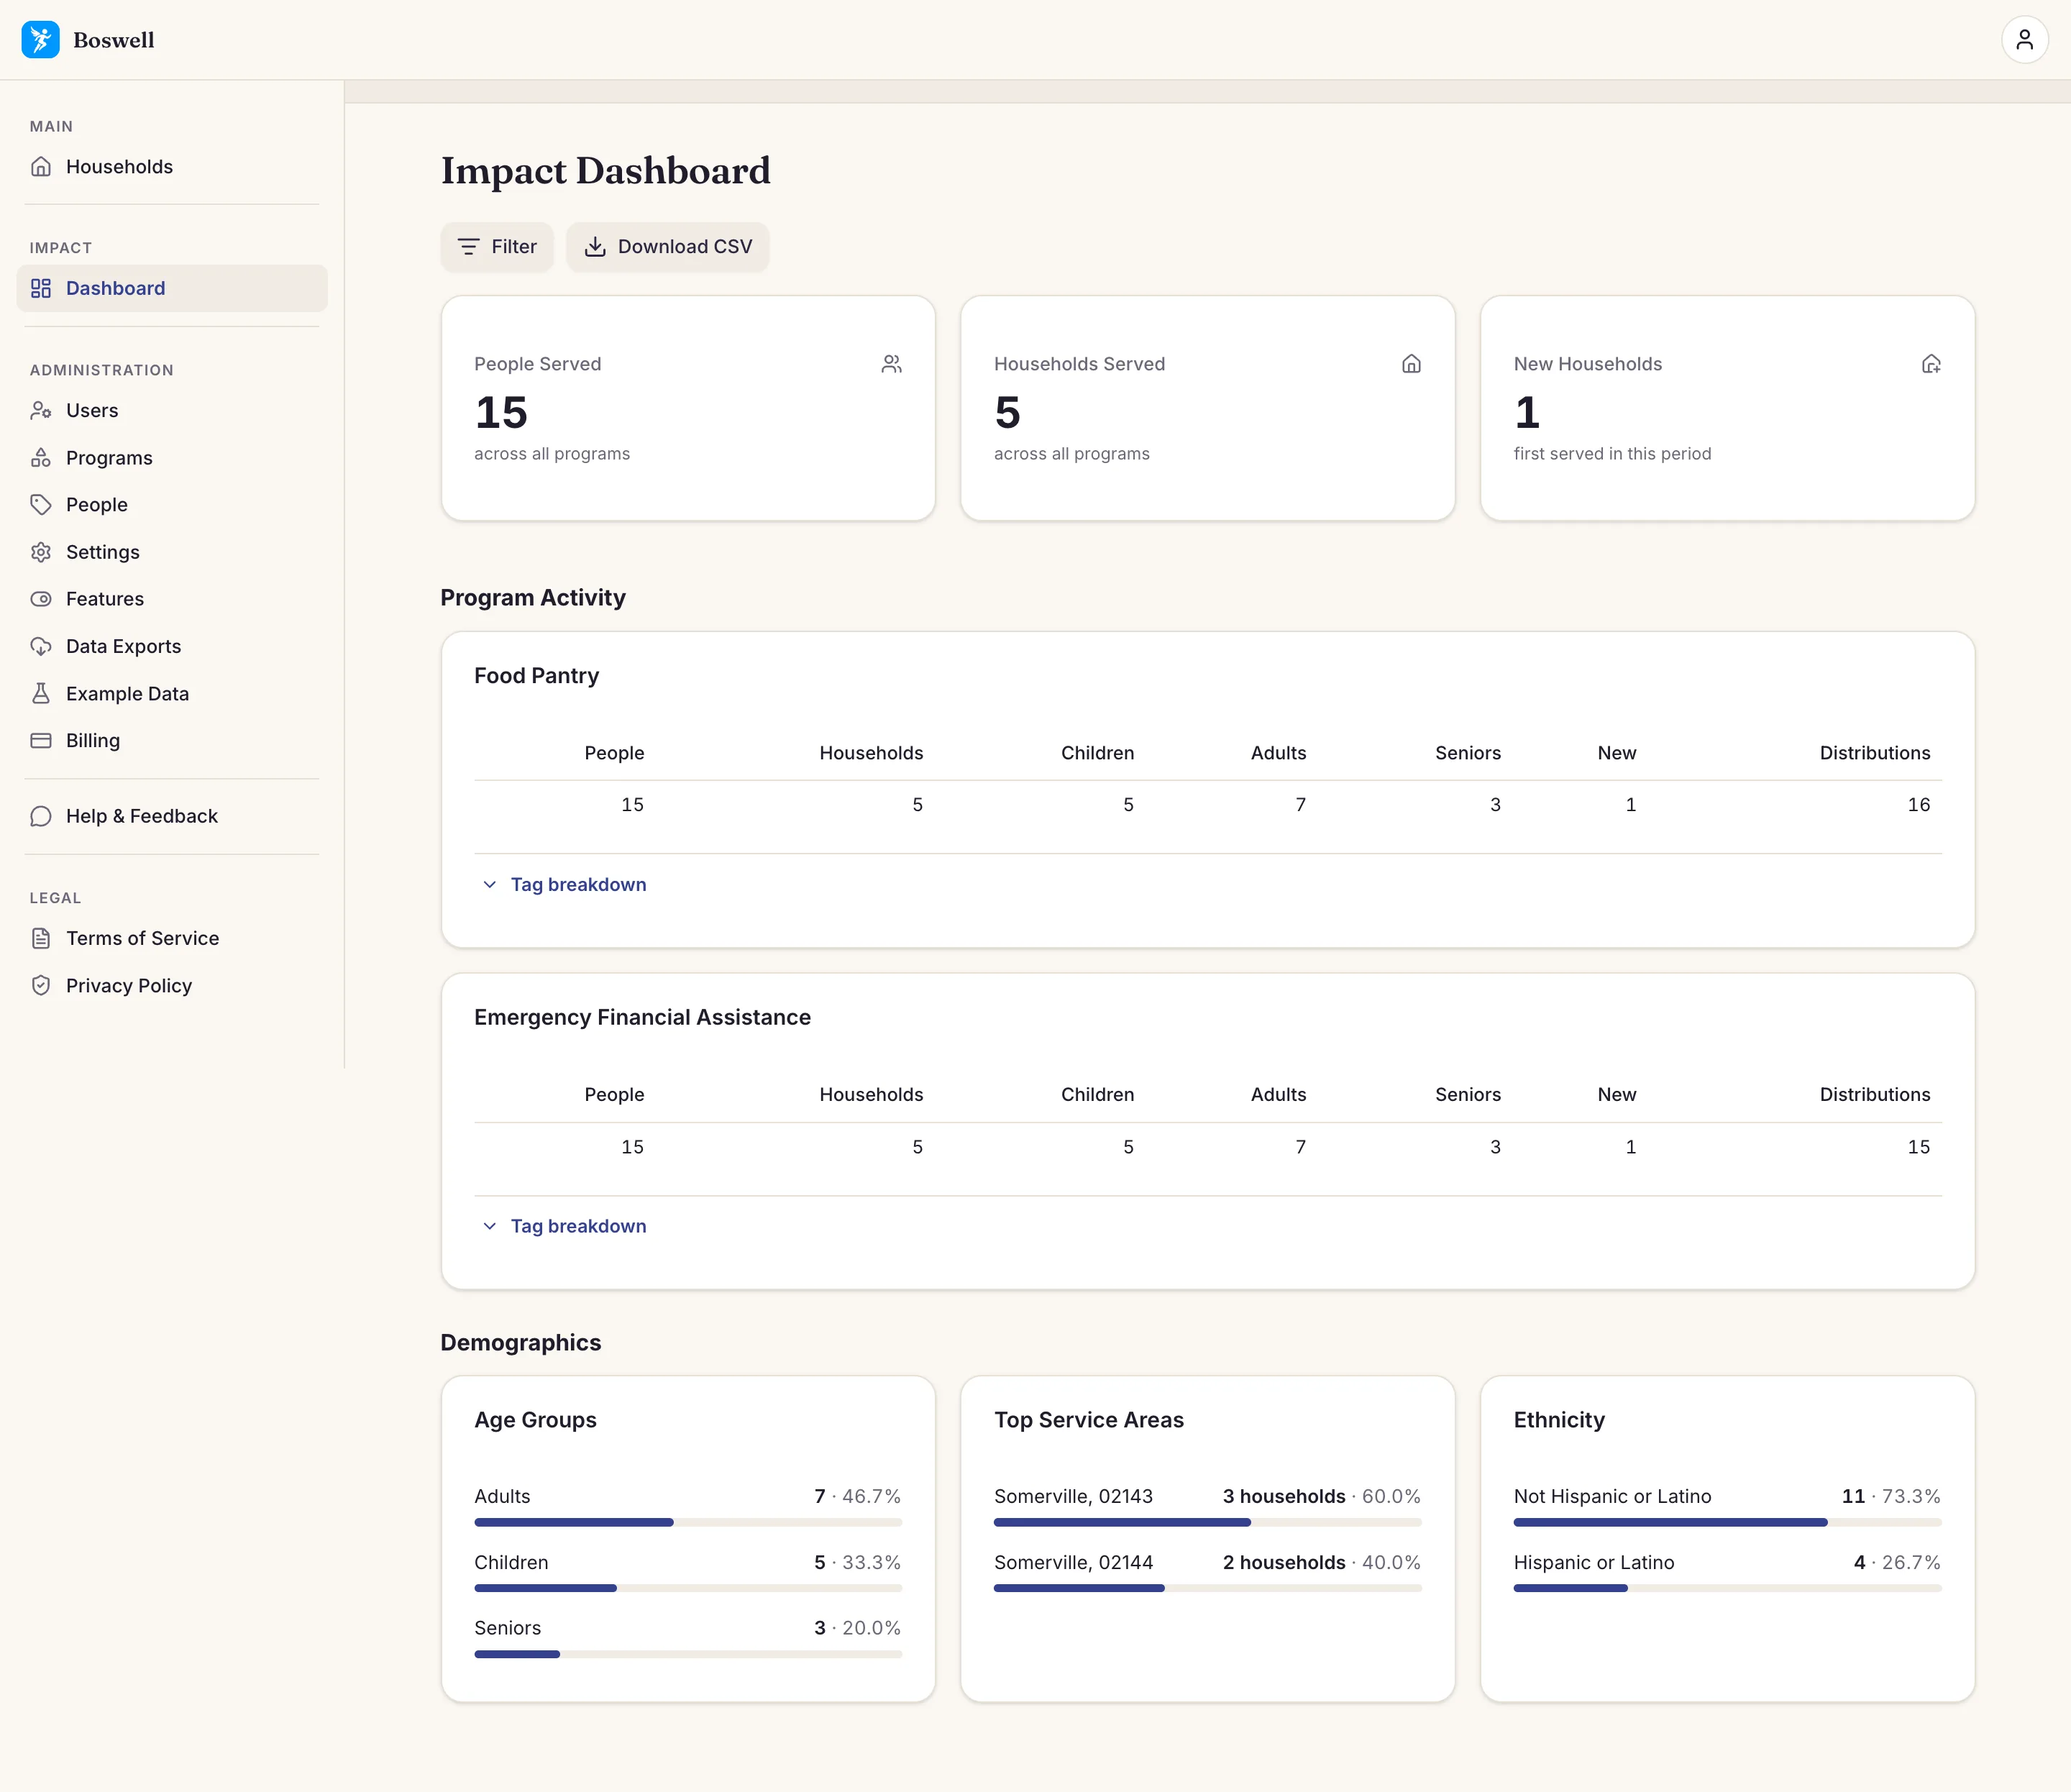Viewport: 2071px width, 1792px height.
Task: Open the Data Exports link
Action: tap(172, 646)
